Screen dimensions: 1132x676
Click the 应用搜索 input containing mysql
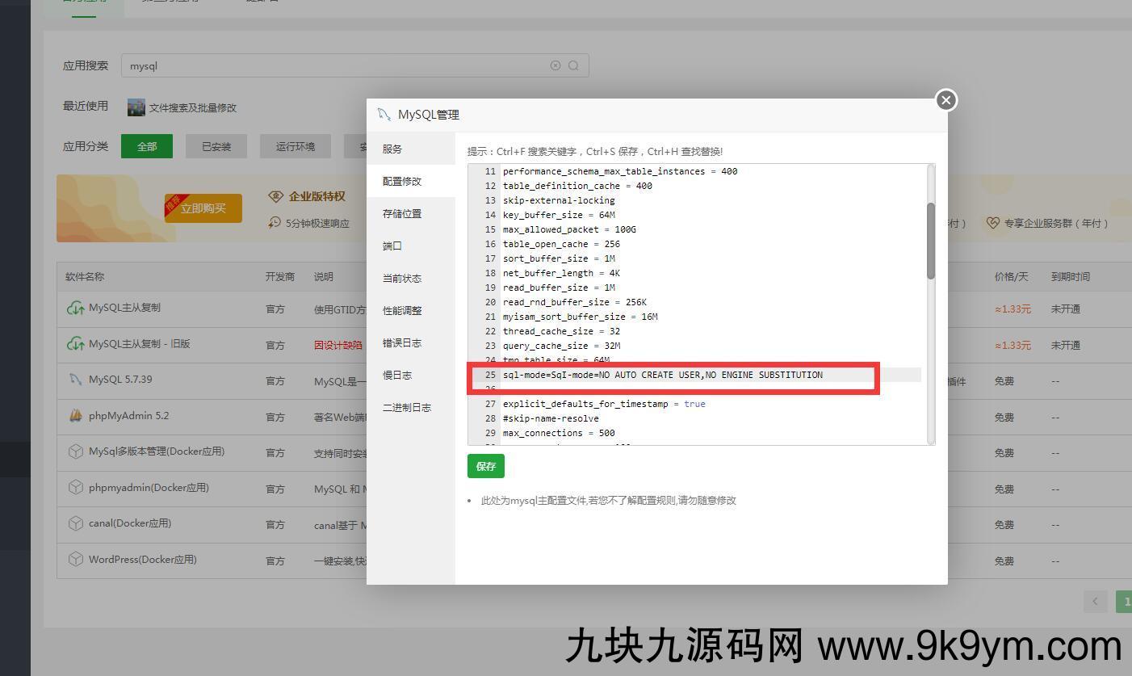[354, 65]
